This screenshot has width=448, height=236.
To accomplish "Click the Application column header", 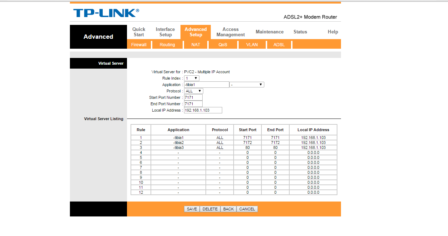I will [x=178, y=130].
